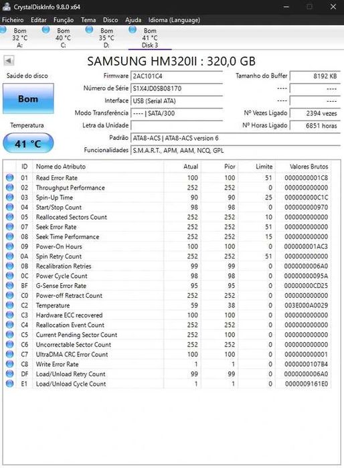The width and height of the screenshot is (344, 468).
Task: Click the Limite column header
Action: click(256, 167)
